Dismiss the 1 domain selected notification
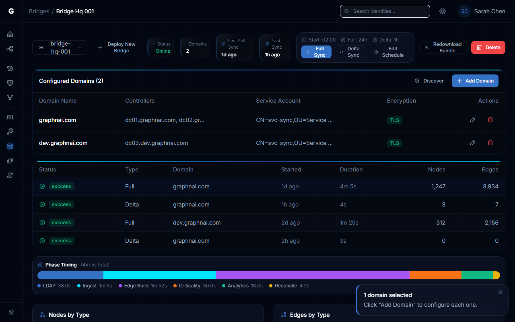 tap(500, 292)
